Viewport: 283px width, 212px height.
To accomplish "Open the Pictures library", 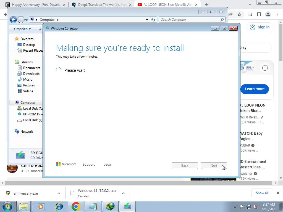I will (x=29, y=85).
